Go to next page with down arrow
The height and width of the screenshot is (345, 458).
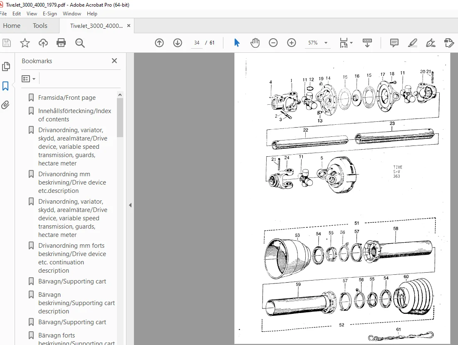click(x=178, y=43)
